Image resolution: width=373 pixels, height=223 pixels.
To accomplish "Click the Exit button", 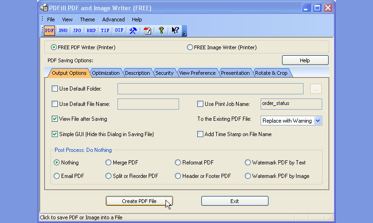I will [x=235, y=201].
